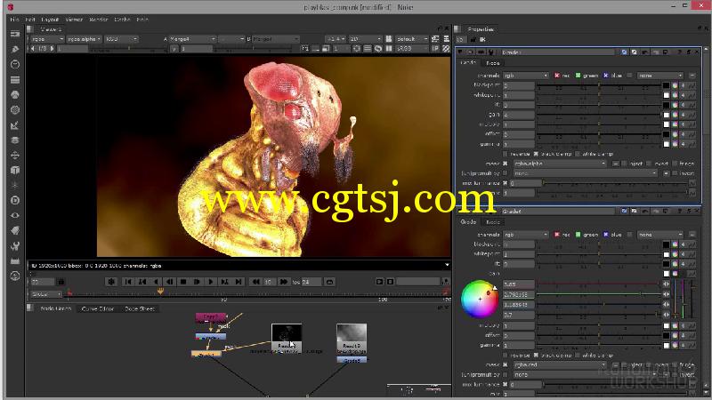The width and height of the screenshot is (712, 400).
Task: Stop viewer playback
Action: 183,282
